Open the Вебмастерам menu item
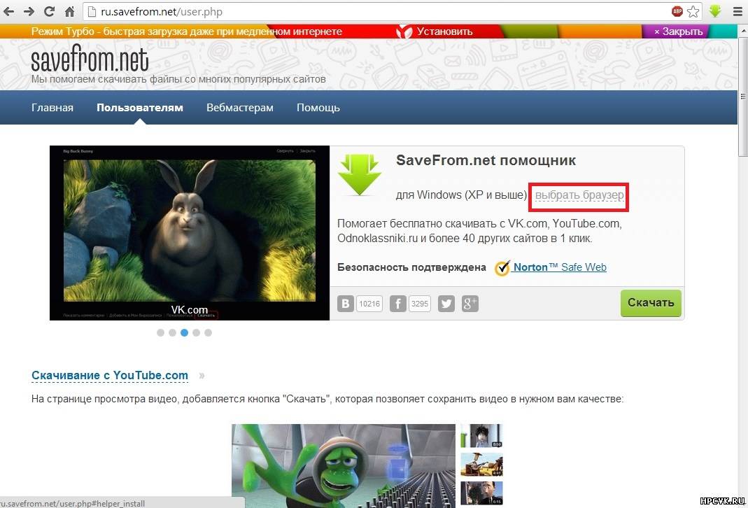The image size is (748, 508). point(240,107)
